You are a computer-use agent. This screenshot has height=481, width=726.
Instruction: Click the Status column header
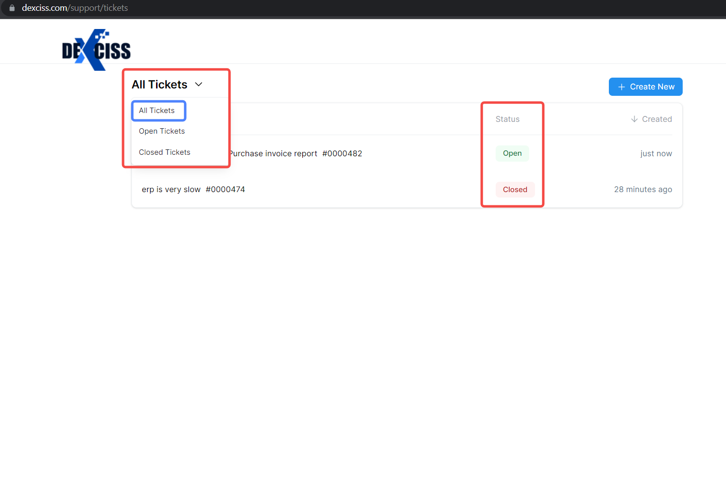click(507, 119)
